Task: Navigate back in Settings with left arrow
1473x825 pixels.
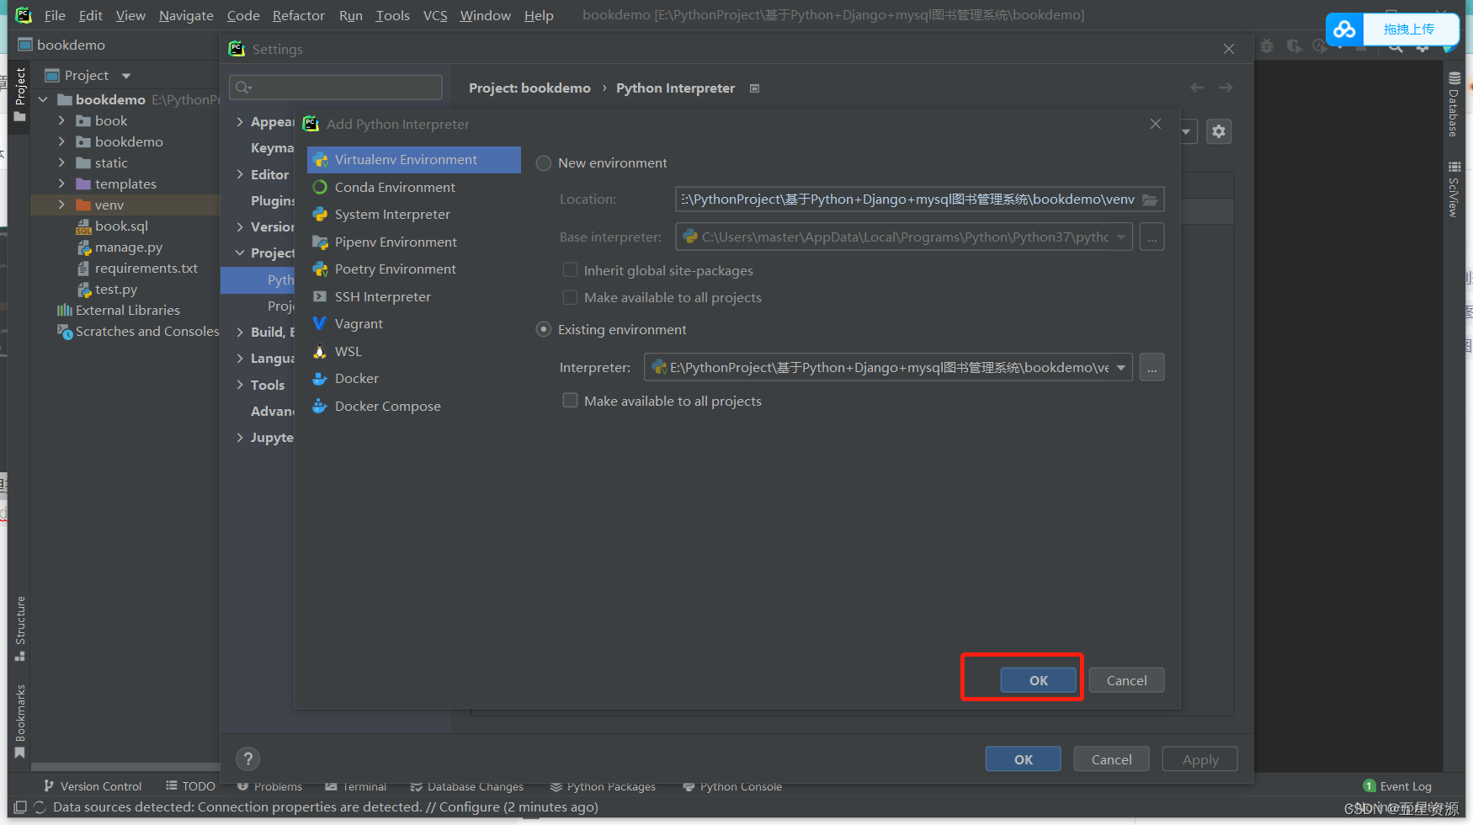Action: tap(1197, 88)
